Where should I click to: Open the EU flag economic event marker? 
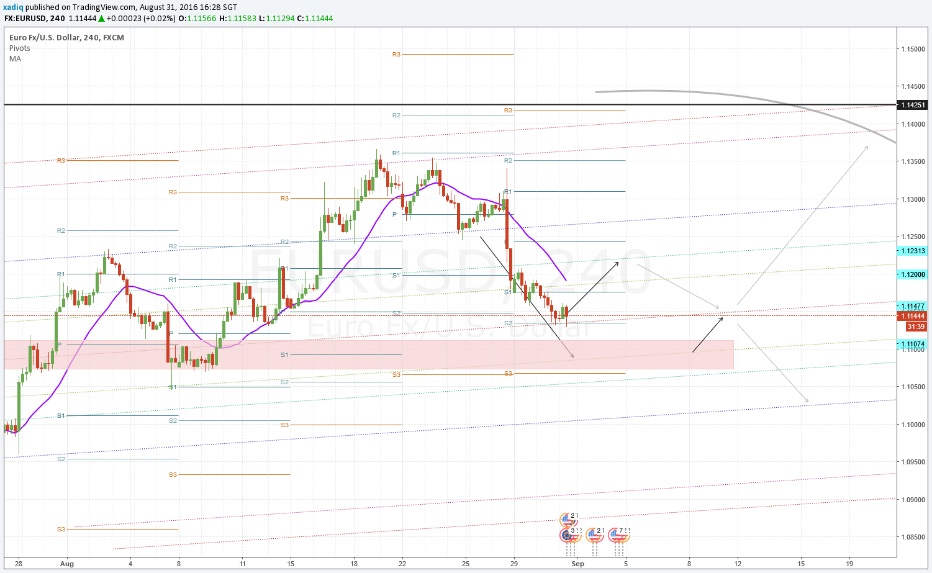click(567, 534)
